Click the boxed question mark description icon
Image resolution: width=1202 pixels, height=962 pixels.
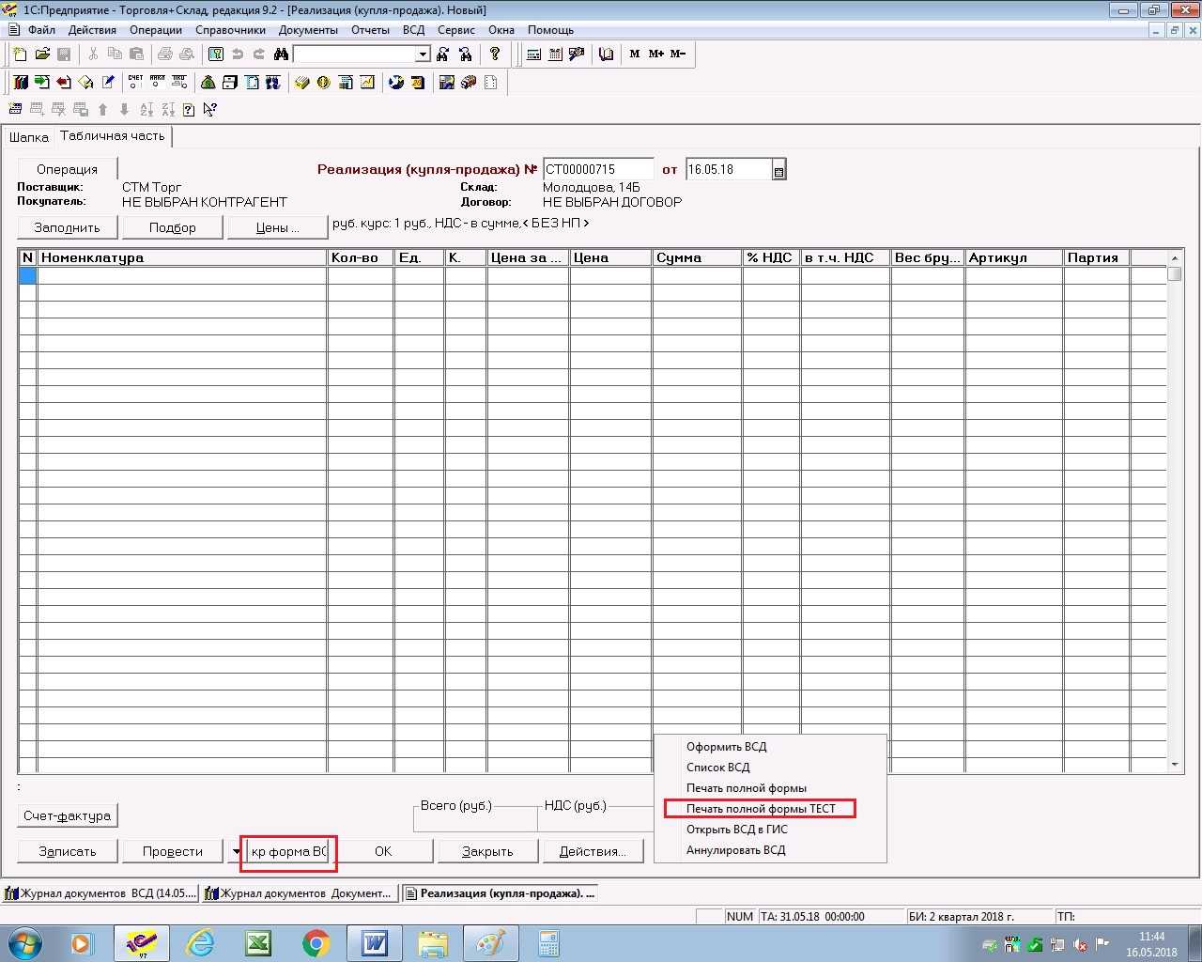189,110
